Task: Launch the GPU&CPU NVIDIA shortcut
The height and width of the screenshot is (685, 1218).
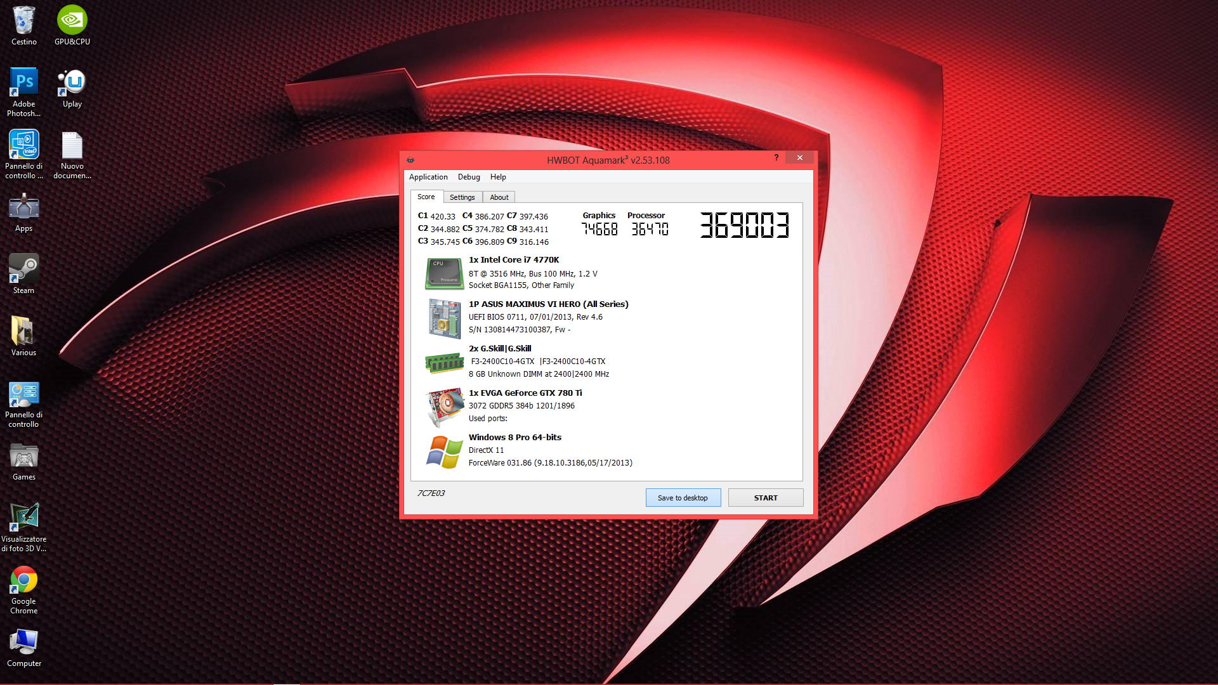Action: [x=72, y=25]
